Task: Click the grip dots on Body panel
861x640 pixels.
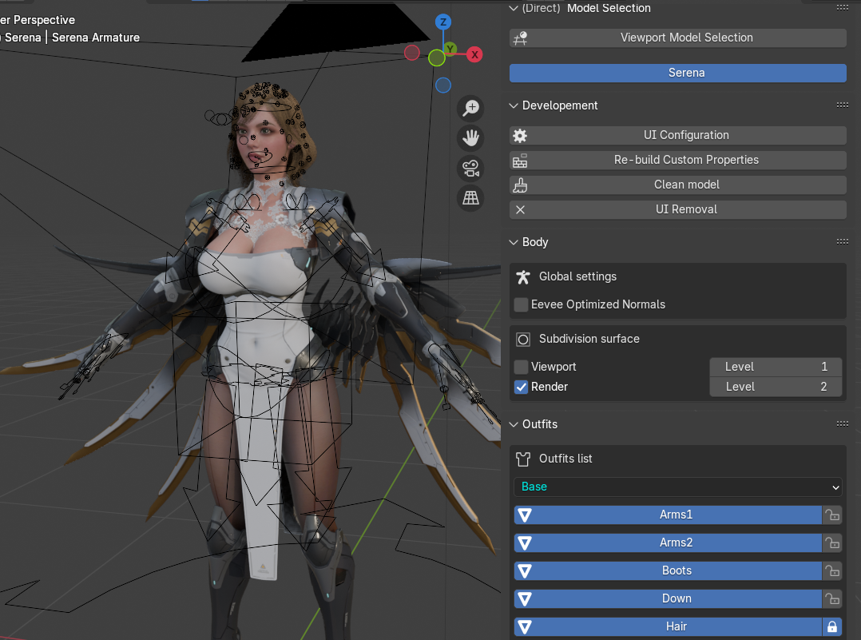Action: click(x=843, y=241)
